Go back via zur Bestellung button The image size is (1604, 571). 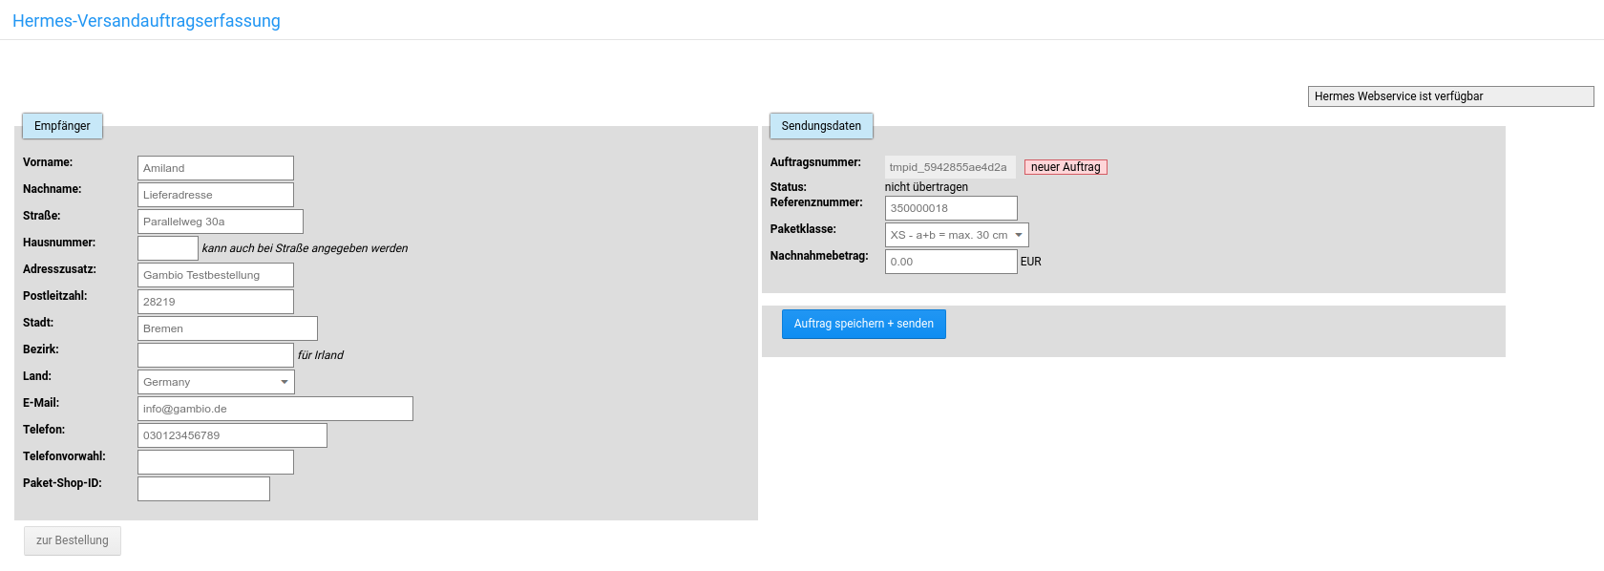73,540
